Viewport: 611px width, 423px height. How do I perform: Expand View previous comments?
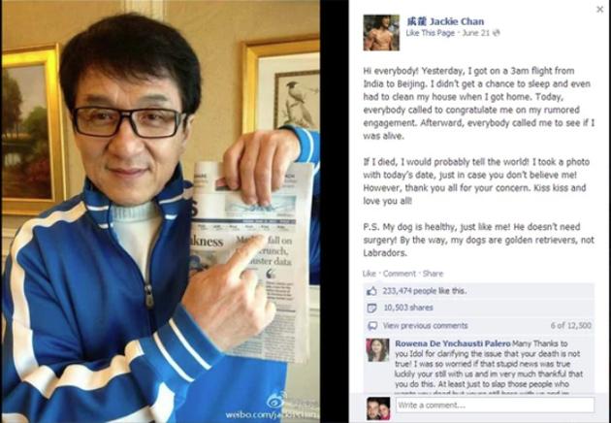(x=425, y=326)
